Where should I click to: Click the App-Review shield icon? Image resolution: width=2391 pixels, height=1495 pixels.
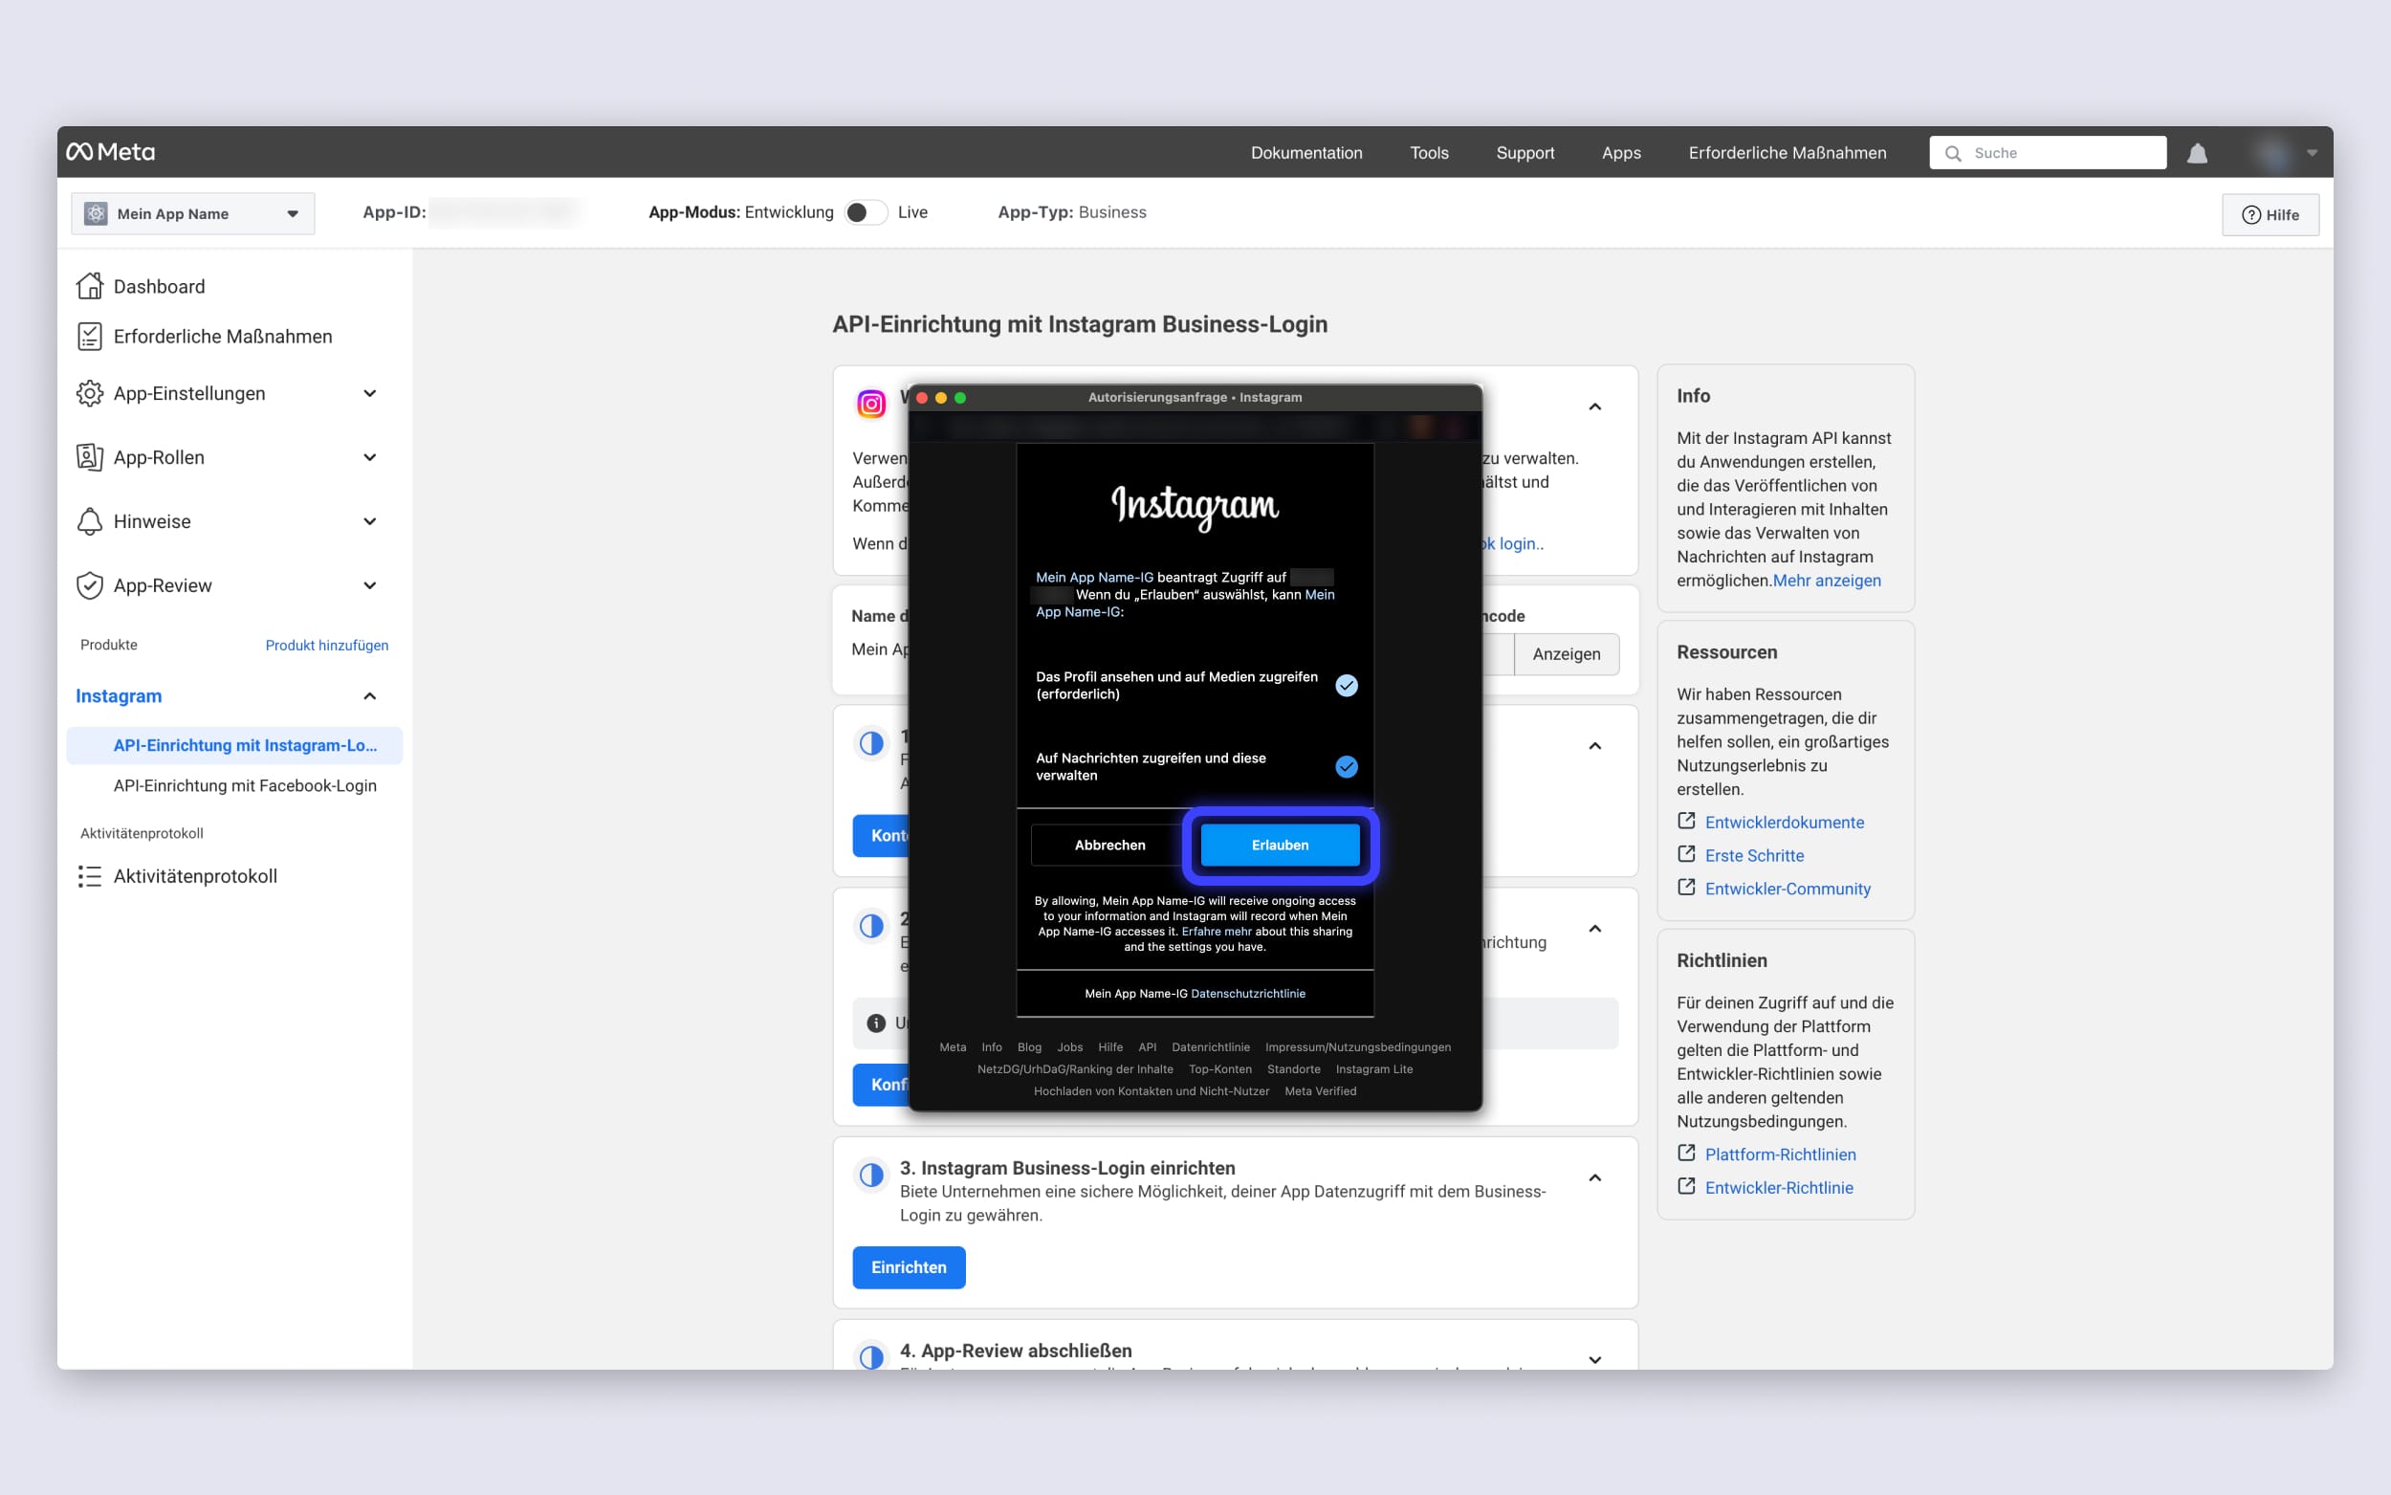(x=90, y=585)
